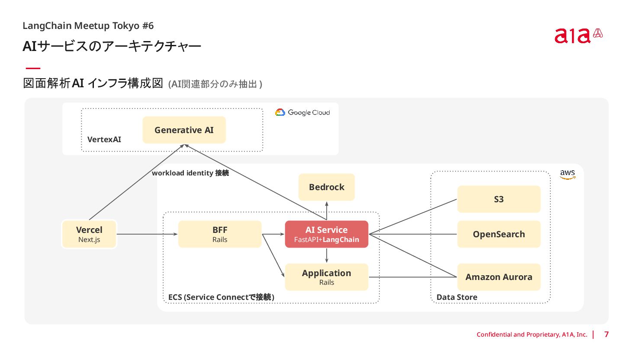Click the Amazon Aurora box
Screen dimensions: 623x350
pyautogui.click(x=499, y=277)
